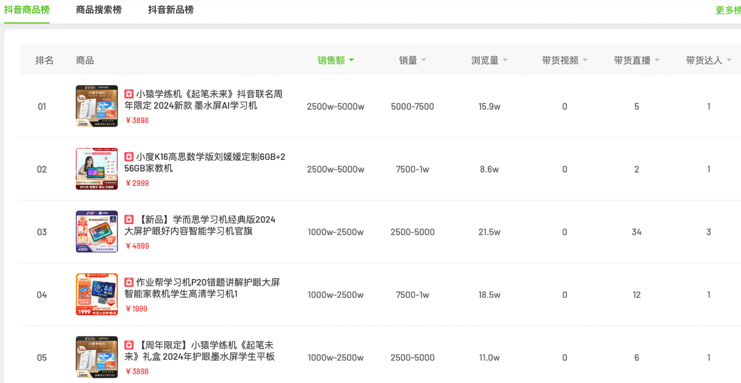Sort by 带货达人 column arrow
The width and height of the screenshot is (741, 383).
coord(729,60)
